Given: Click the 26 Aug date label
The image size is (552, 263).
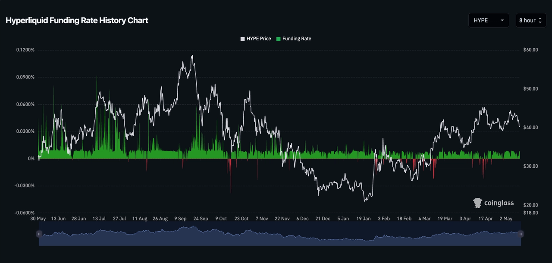Looking at the screenshot, I should coord(160,219).
